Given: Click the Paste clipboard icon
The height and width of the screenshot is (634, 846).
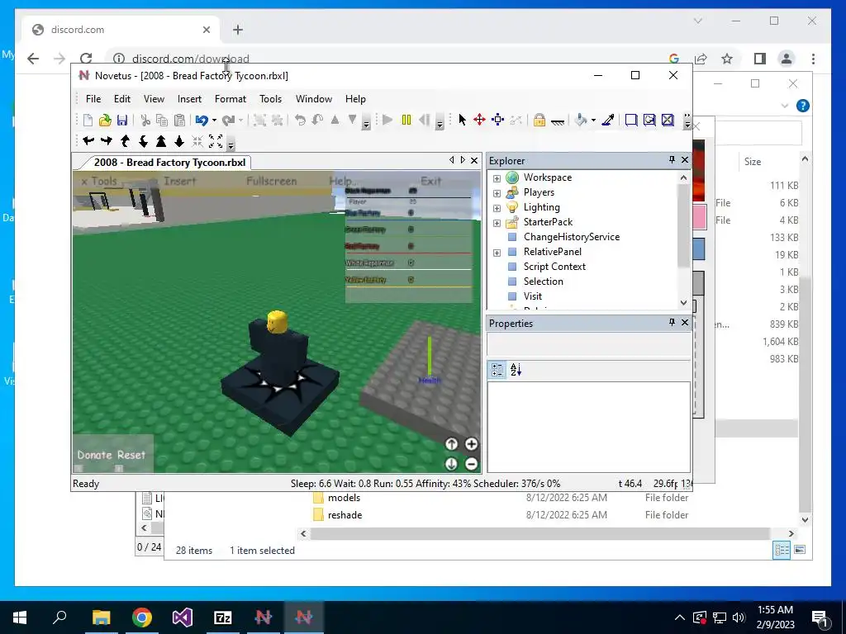Looking at the screenshot, I should coord(179,121).
